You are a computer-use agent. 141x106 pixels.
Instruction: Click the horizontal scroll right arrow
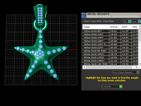pos(137,67)
